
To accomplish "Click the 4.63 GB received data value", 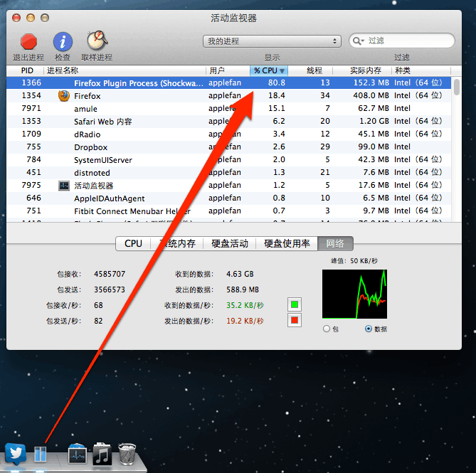I will coord(240,274).
